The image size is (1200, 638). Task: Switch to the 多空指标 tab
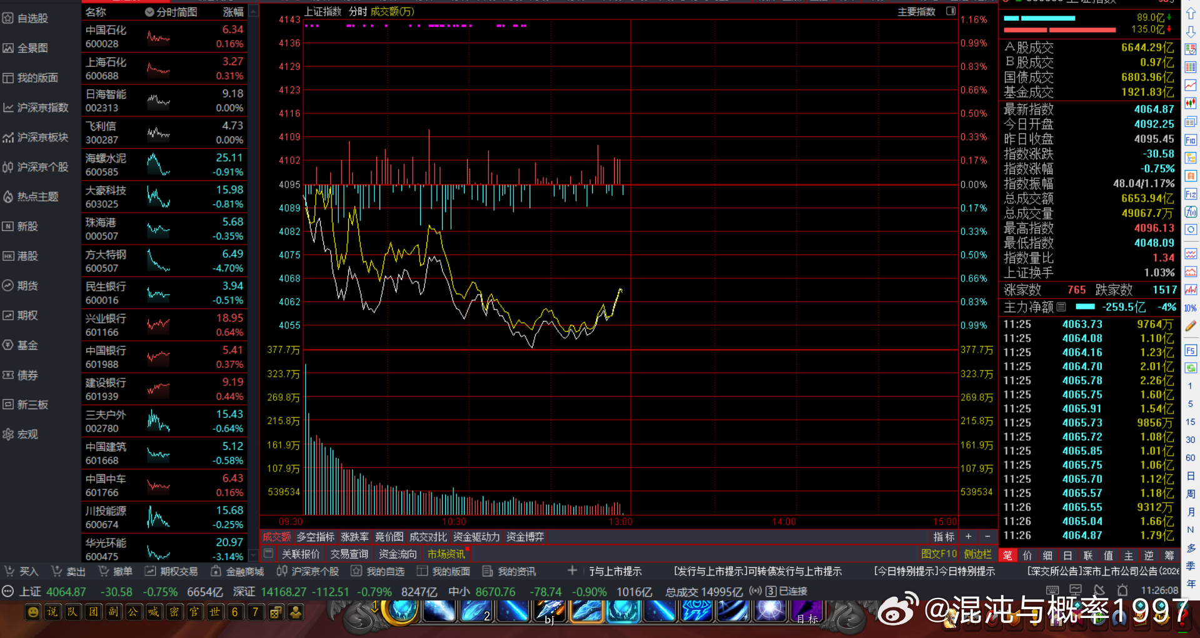click(x=315, y=537)
